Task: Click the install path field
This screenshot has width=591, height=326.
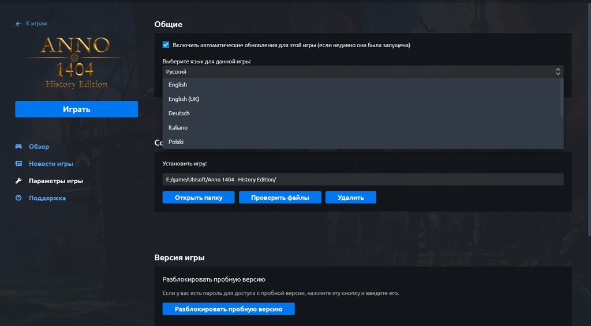Action: point(363,179)
